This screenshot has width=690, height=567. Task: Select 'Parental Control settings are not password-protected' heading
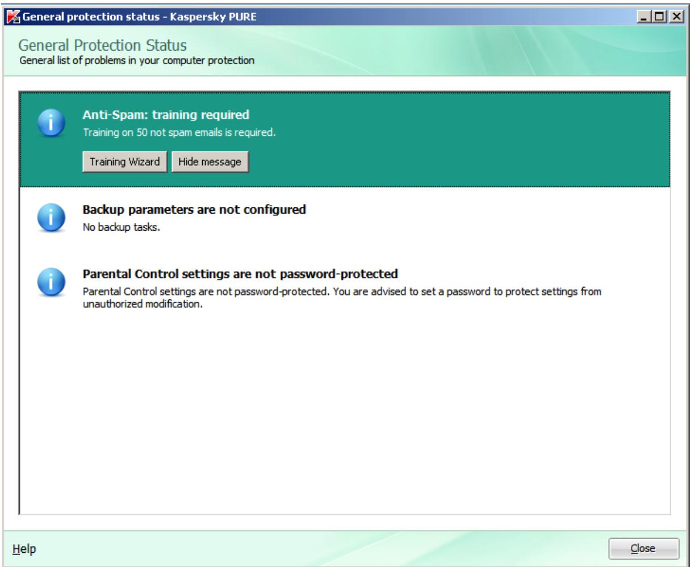(x=240, y=274)
